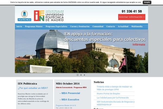Click 'descuentos especiales para colectivos' banner text
This screenshot has width=163, height=109.
(105, 40)
